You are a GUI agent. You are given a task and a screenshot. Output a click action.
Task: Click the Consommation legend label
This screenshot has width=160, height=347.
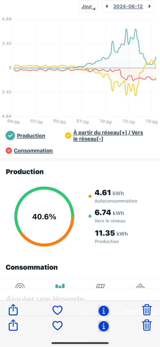coord(33,150)
